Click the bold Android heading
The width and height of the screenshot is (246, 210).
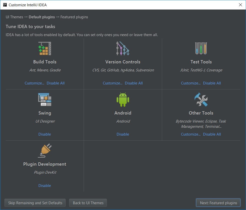123,113
